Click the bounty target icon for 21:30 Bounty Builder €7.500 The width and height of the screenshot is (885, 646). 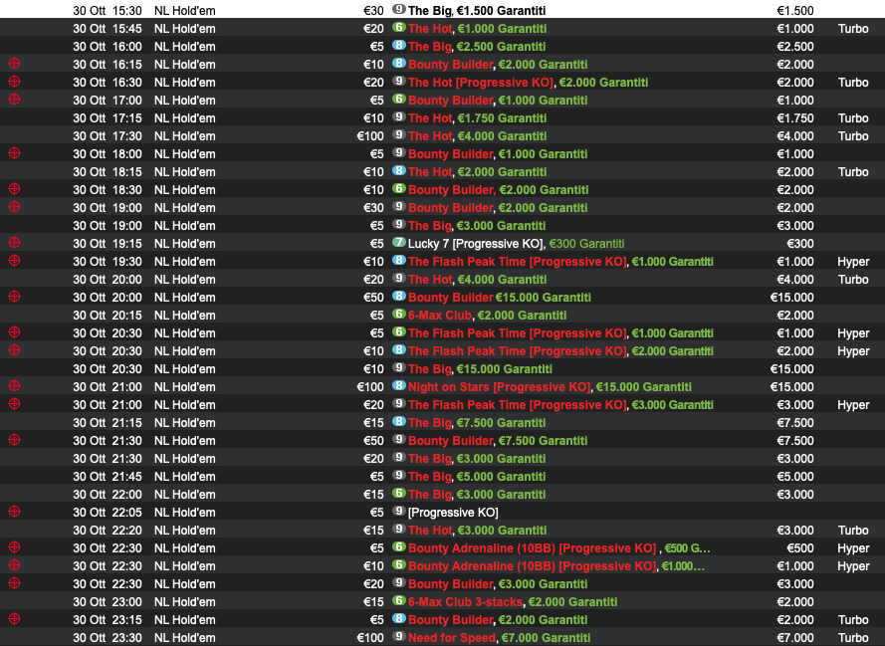[15, 440]
